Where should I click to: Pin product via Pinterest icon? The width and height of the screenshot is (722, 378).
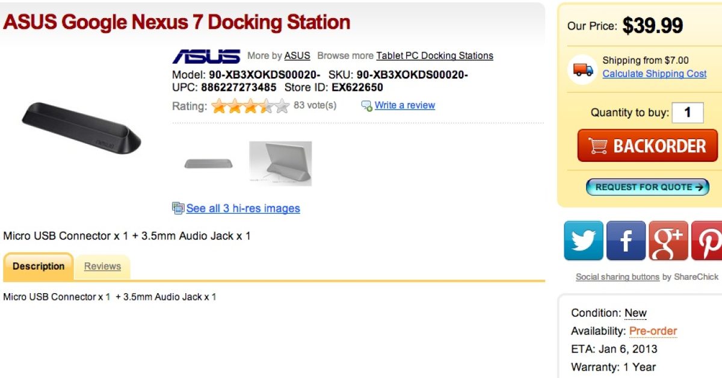pos(708,241)
